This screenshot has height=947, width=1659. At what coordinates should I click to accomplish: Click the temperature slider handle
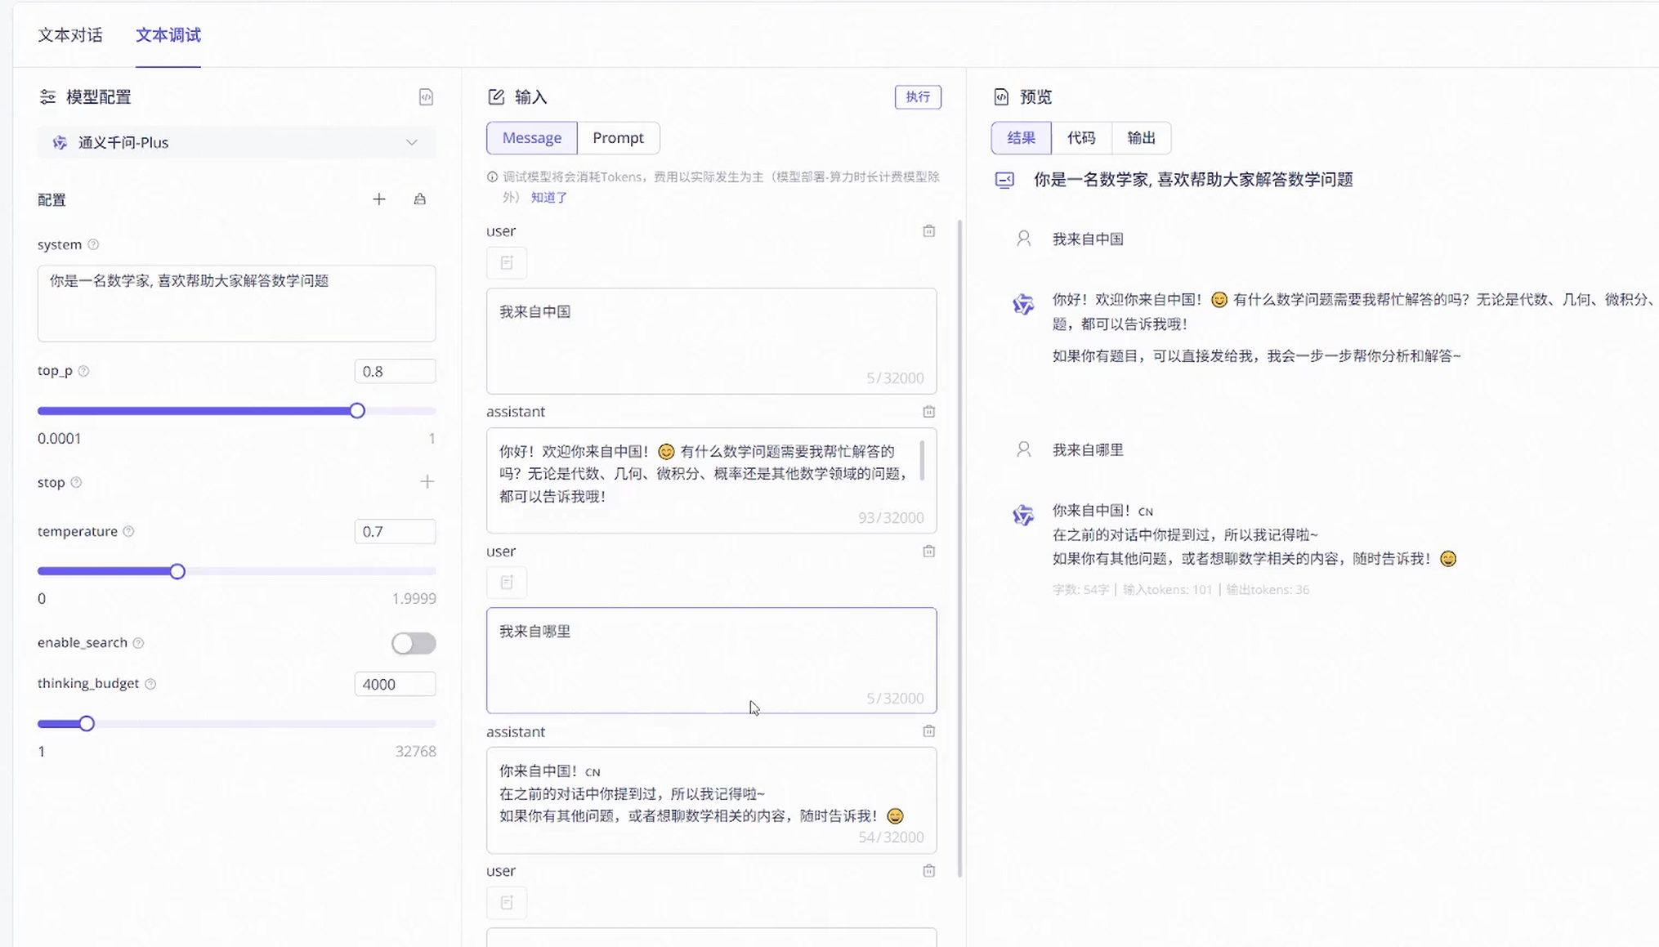[x=177, y=571]
